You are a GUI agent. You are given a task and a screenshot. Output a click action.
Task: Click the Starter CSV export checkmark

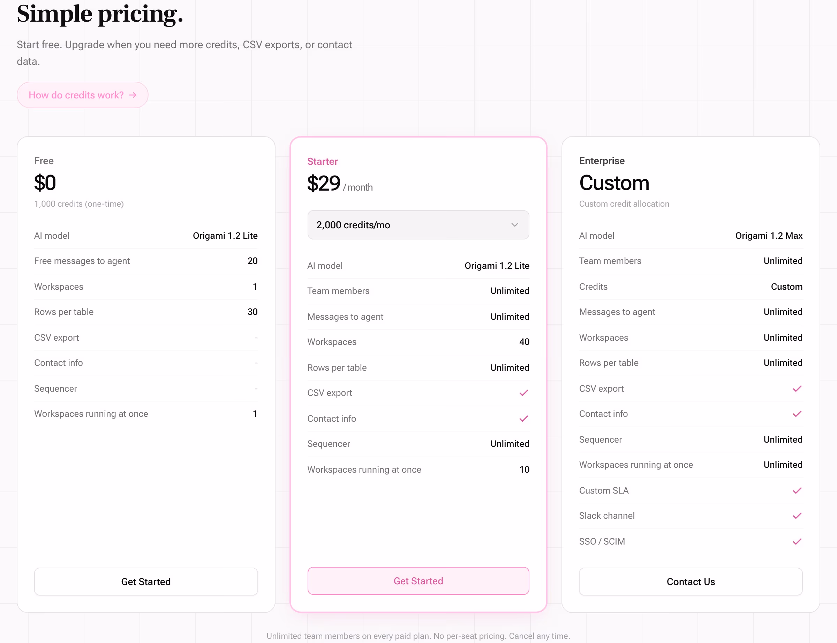524,393
